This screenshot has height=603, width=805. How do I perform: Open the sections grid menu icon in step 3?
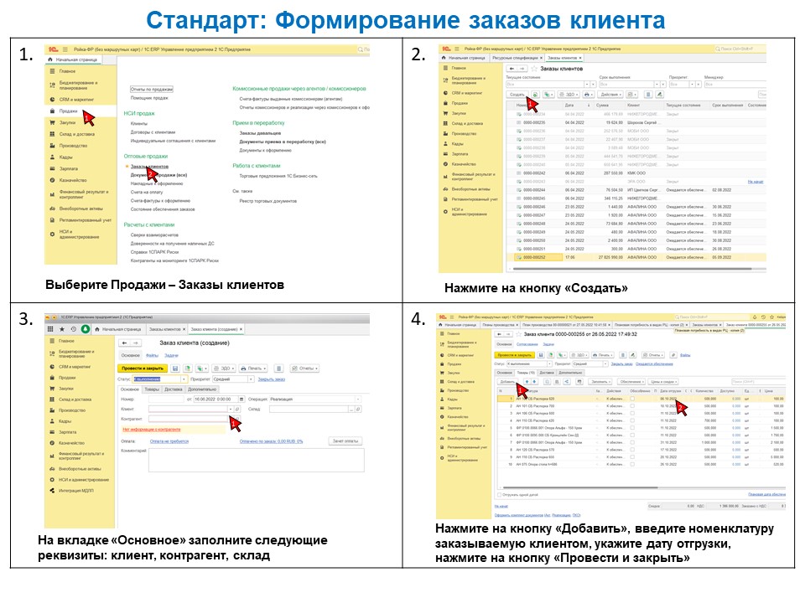(x=50, y=329)
